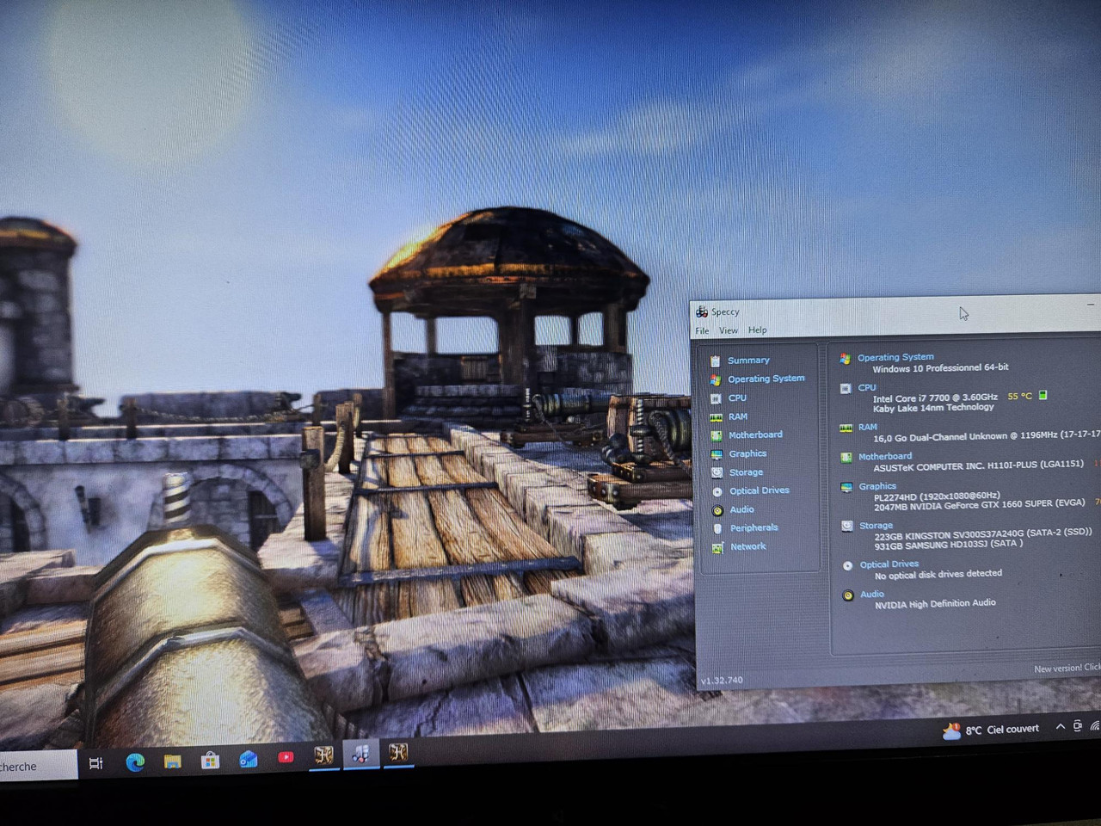
Task: Open the Summary section in Speccy sidebar
Action: [747, 361]
